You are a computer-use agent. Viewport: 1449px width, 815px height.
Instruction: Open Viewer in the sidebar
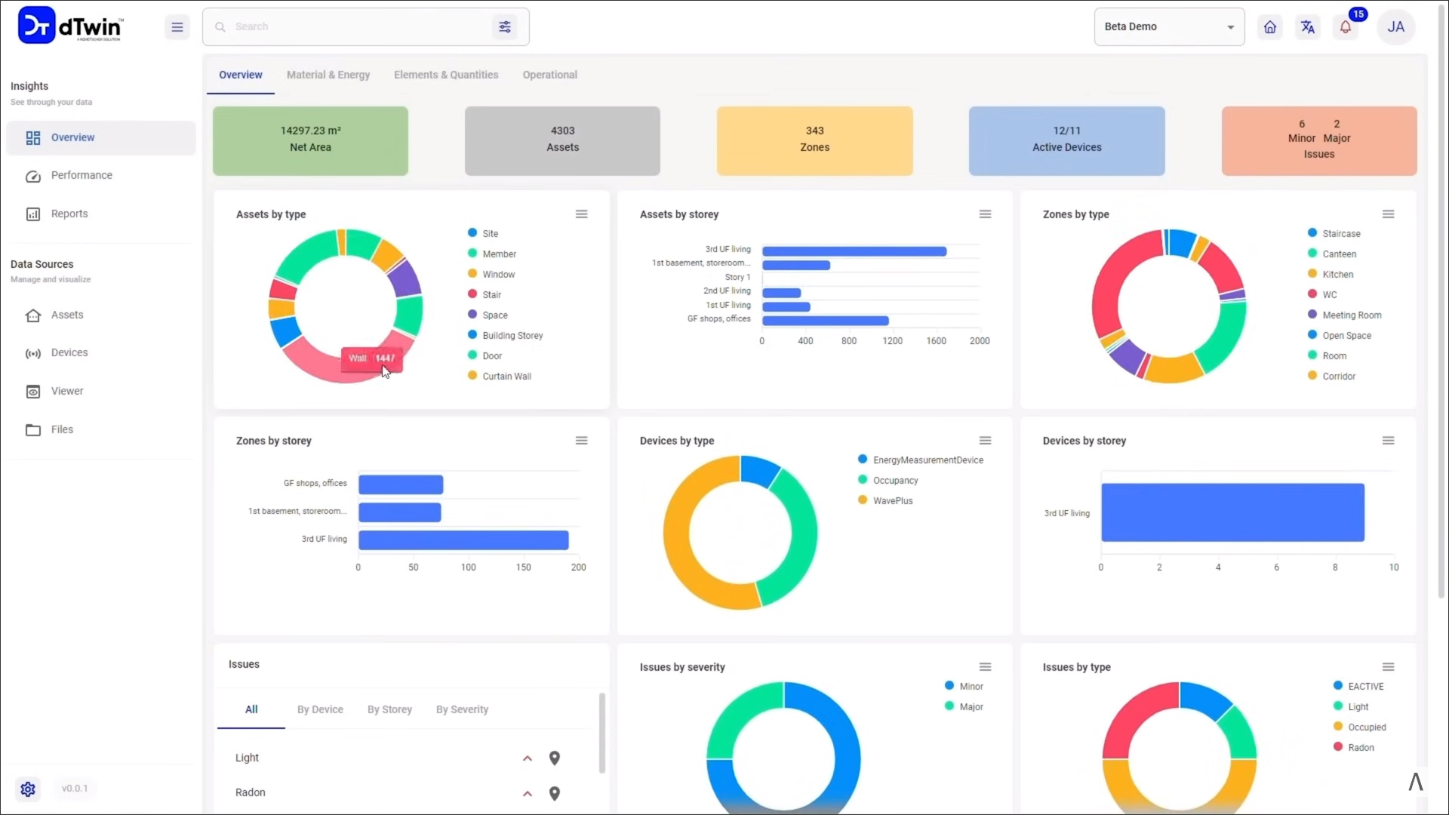click(x=101, y=392)
